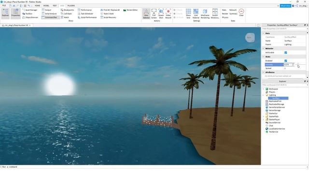This screenshot has width=309, height=174.
Task: Open the Explorer panel button in ribbon
Action: [x=5, y=14]
